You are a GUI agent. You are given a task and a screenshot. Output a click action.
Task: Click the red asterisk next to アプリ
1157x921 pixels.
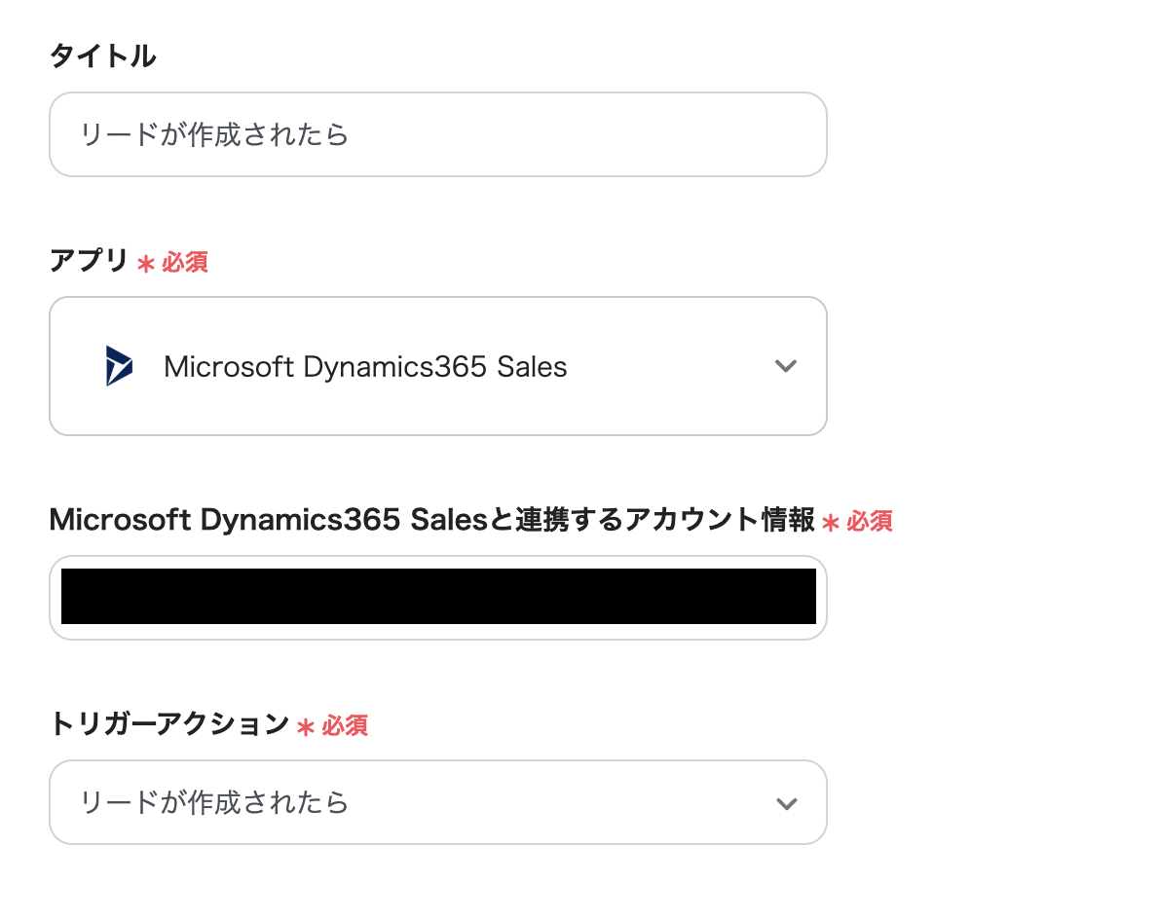point(146,263)
